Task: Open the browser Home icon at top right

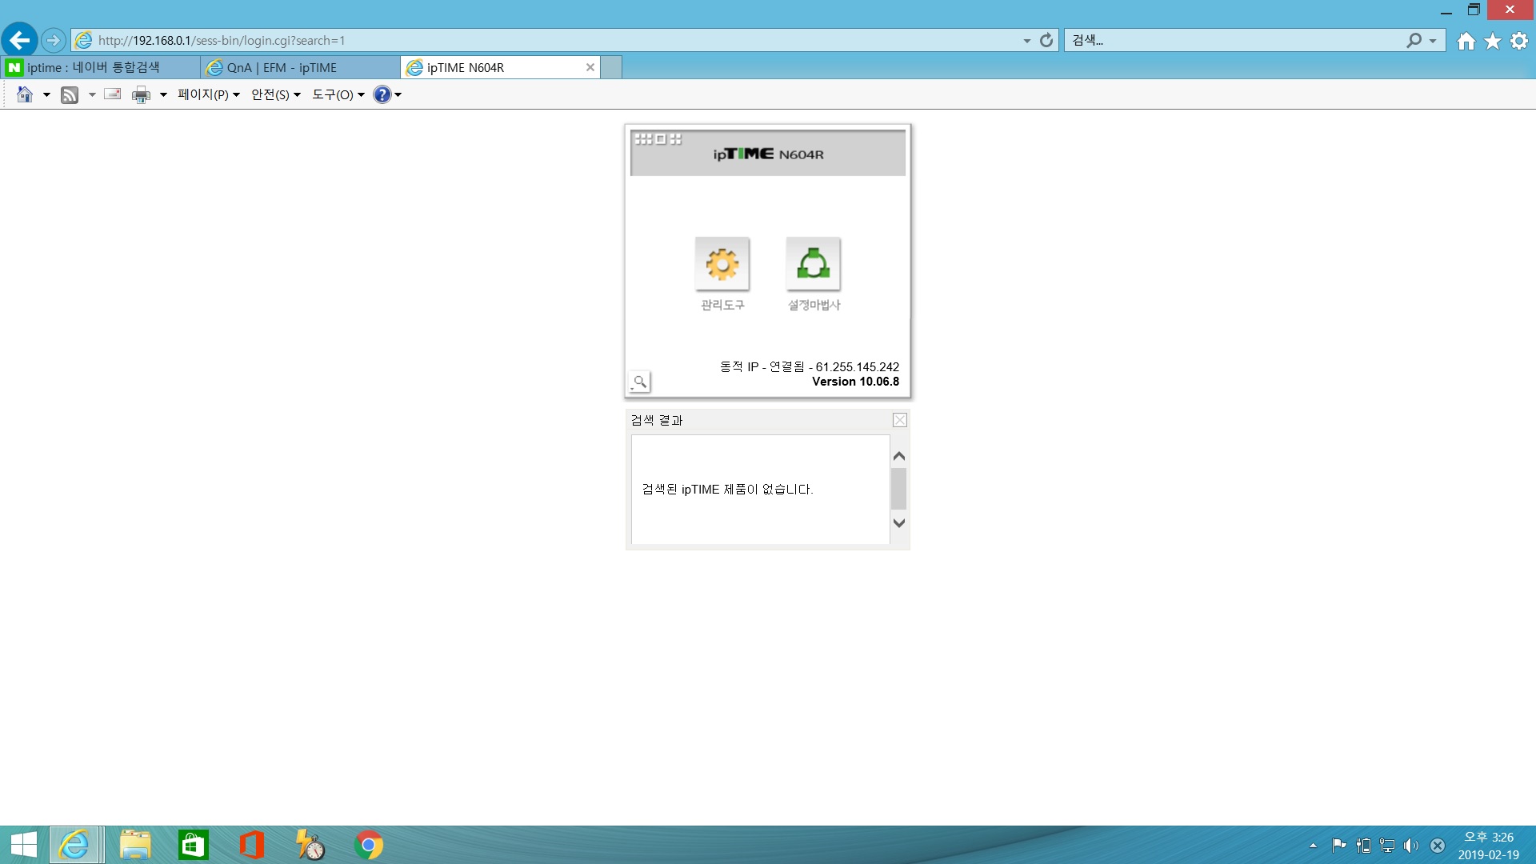Action: point(1466,41)
